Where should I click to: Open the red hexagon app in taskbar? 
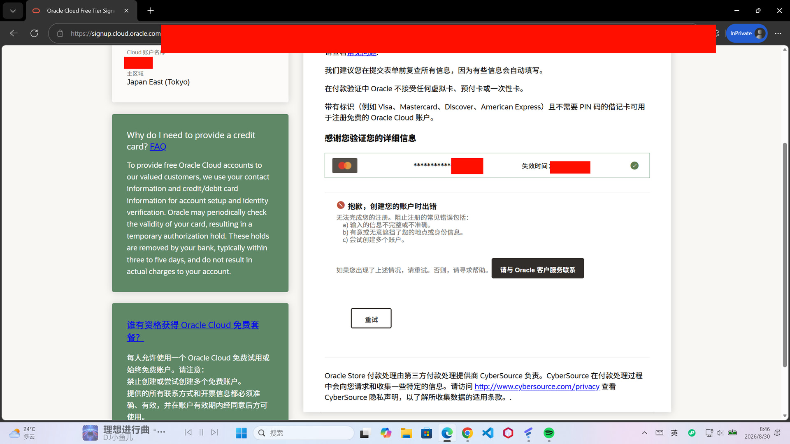(x=508, y=433)
